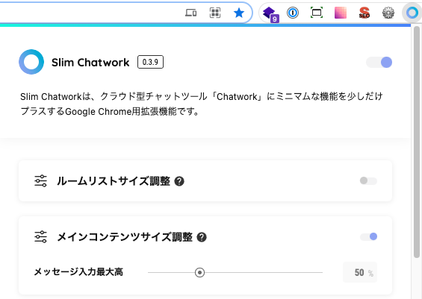Click the blue bookmark star icon
The width and height of the screenshot is (422, 299).
tap(239, 13)
